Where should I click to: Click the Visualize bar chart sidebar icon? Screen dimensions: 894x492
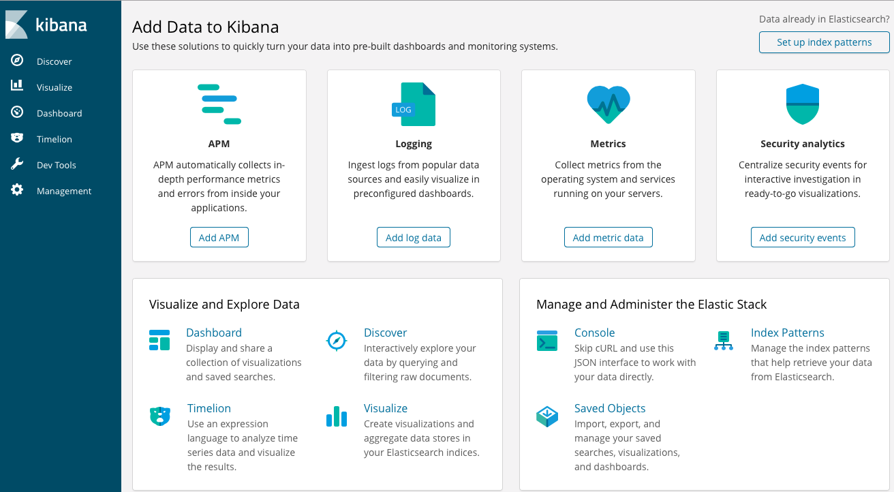point(17,86)
